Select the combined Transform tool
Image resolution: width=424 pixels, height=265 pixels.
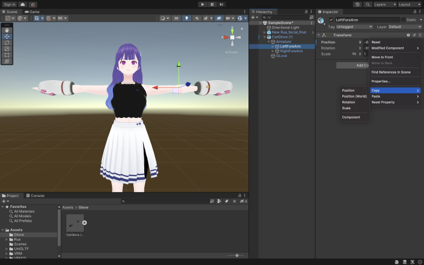7,61
